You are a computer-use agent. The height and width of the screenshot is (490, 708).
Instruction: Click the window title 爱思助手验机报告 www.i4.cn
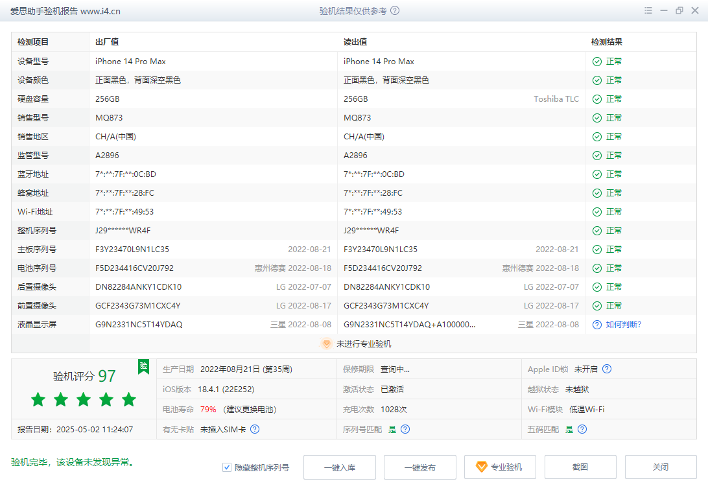65,11
